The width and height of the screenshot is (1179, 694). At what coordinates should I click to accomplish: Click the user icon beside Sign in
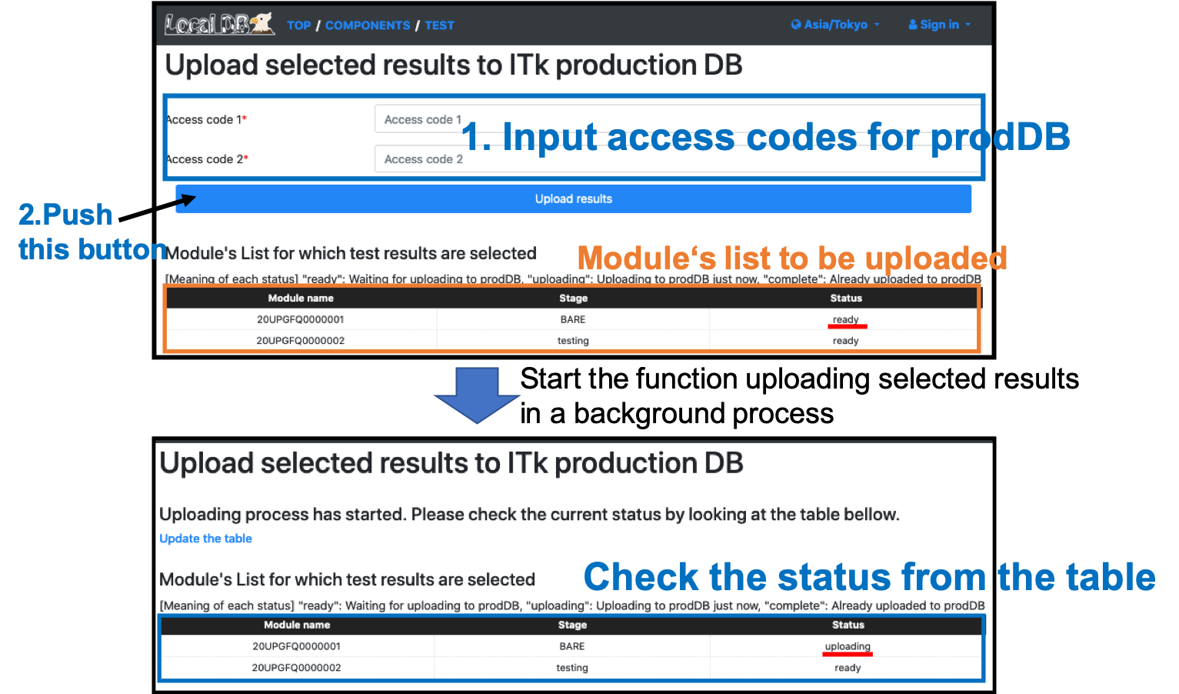[913, 25]
